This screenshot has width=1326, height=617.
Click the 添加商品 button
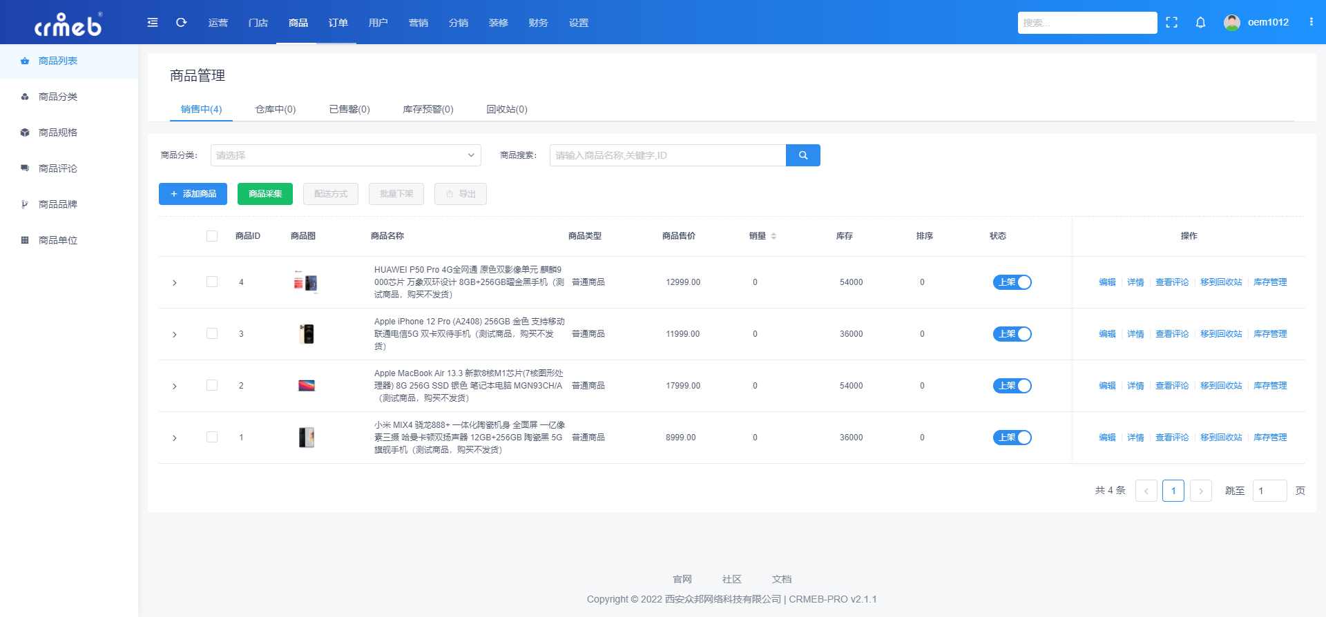[193, 194]
